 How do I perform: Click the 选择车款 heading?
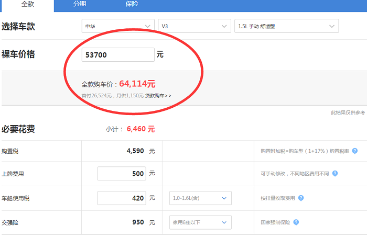[18, 26]
